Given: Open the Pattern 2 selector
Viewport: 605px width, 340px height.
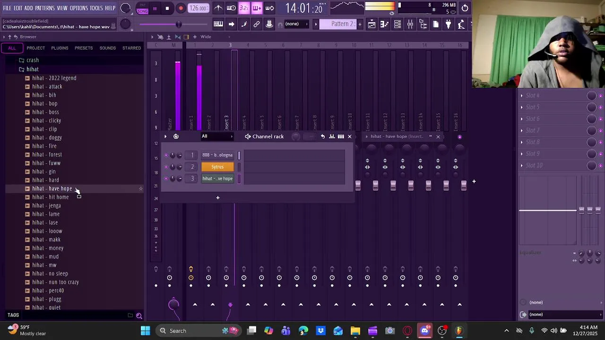Looking at the screenshot, I should [x=337, y=24].
